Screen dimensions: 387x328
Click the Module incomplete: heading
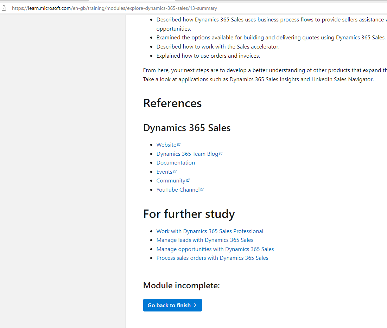coord(182,285)
